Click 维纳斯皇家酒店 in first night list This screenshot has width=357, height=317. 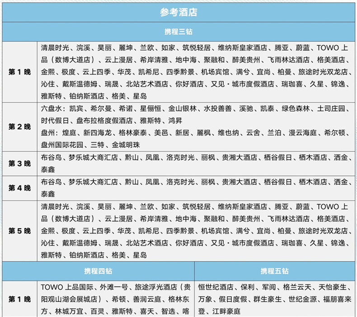coord(243,48)
